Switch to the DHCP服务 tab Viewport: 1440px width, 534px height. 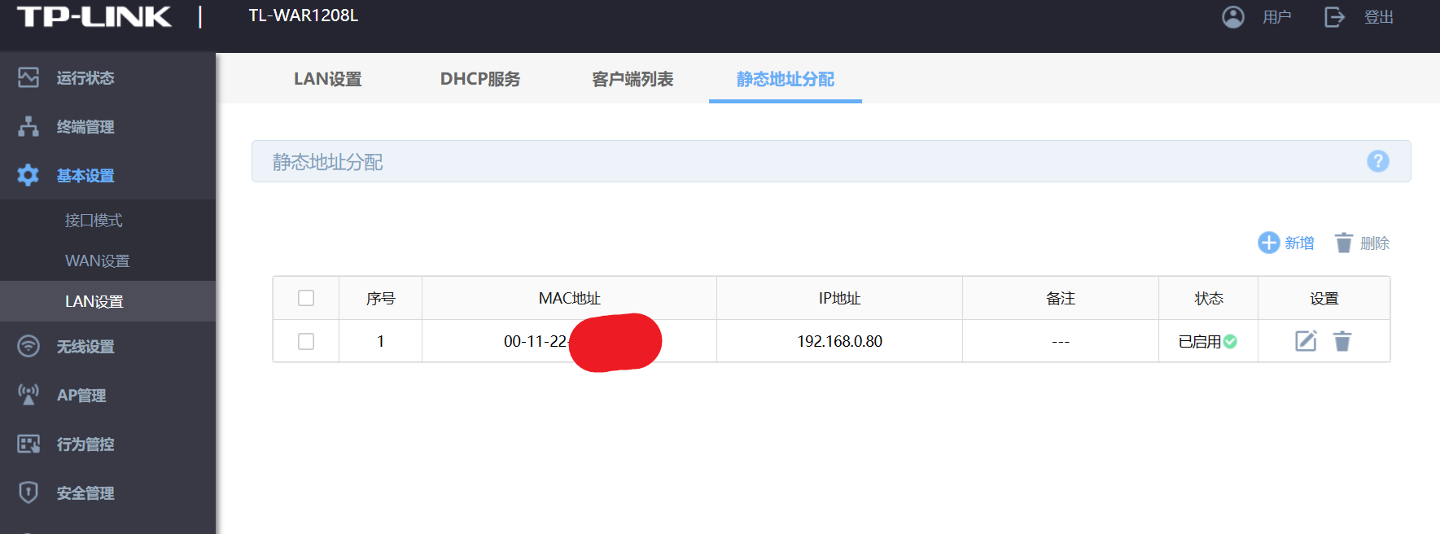pos(480,79)
